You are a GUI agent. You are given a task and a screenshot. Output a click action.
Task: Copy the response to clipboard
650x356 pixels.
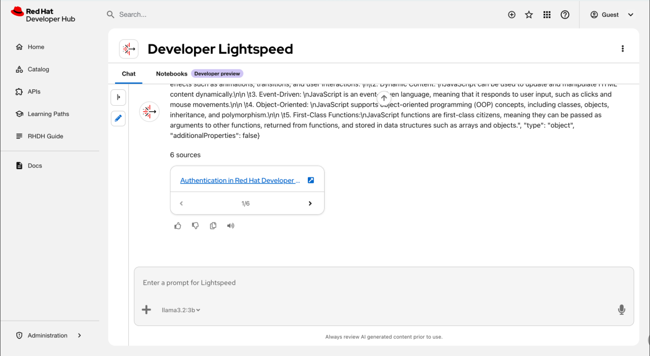click(x=213, y=226)
